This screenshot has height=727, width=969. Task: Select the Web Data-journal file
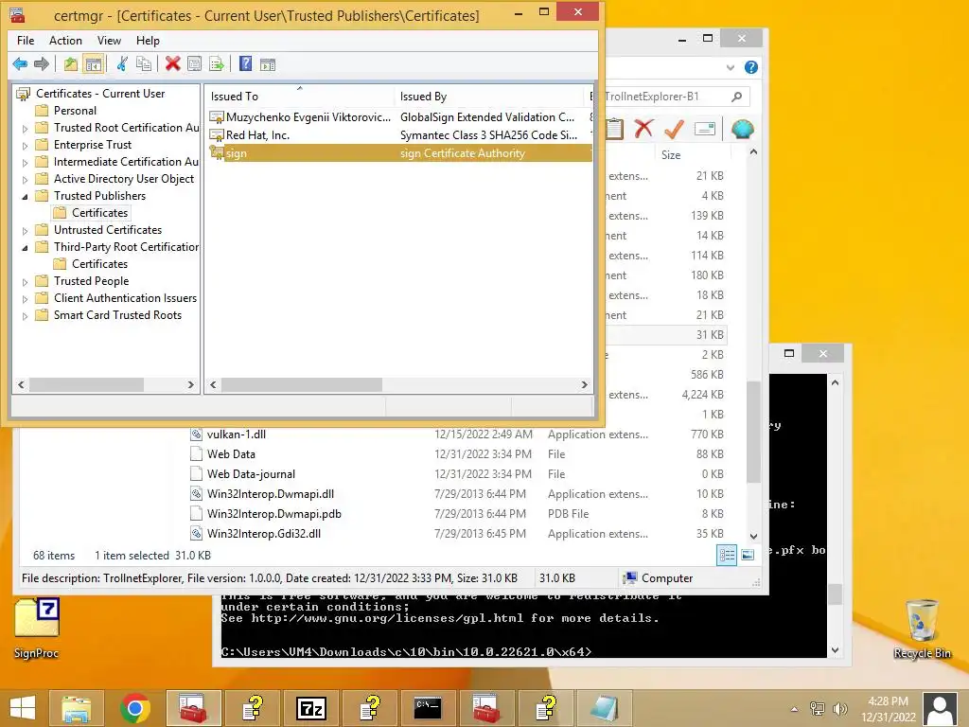(251, 473)
